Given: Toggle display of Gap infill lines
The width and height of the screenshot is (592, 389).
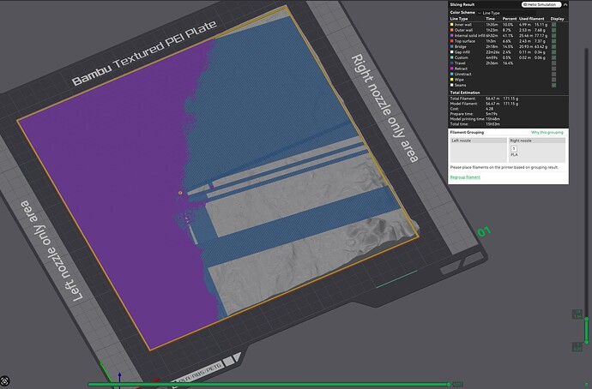Looking at the screenshot, I should click(554, 52).
